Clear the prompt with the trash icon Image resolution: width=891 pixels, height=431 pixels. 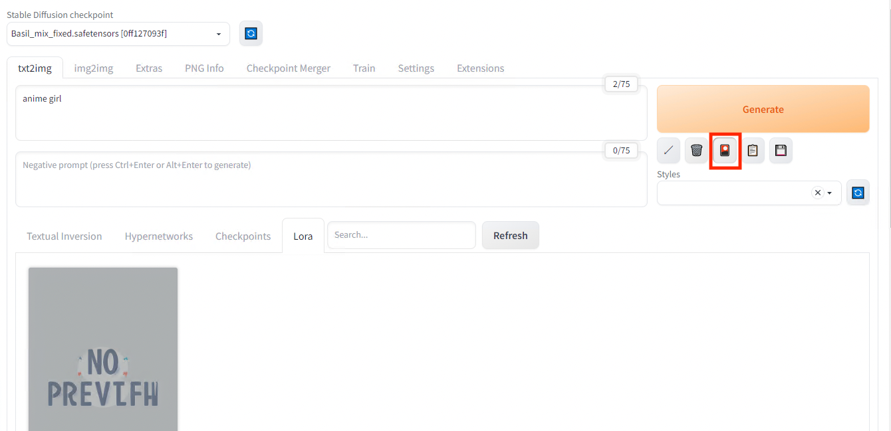[696, 151]
